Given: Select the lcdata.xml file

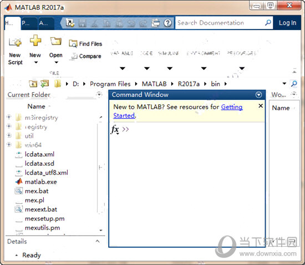Looking at the screenshot, I should (39, 154).
